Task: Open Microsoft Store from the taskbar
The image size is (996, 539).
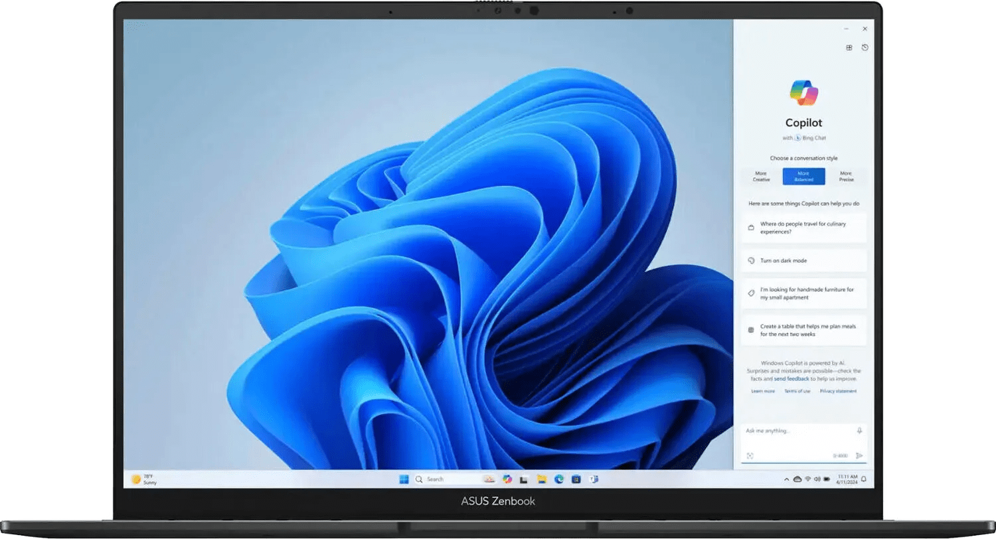Action: click(576, 479)
